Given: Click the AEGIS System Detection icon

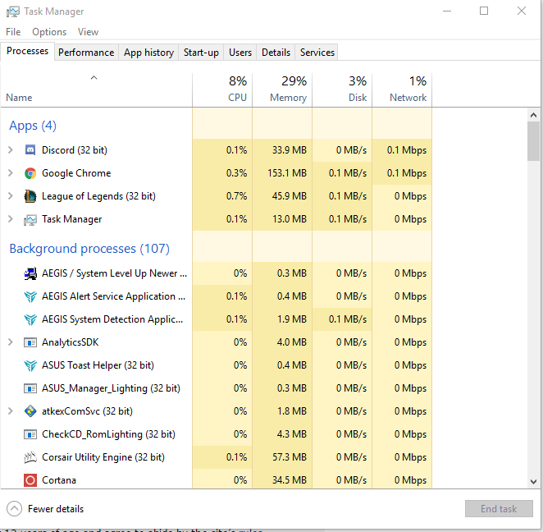Looking at the screenshot, I should coord(30,319).
